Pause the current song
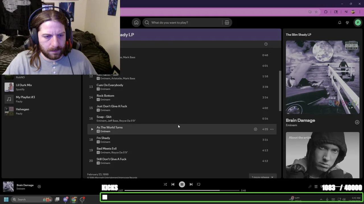The width and height of the screenshot is (364, 204). pos(182,184)
